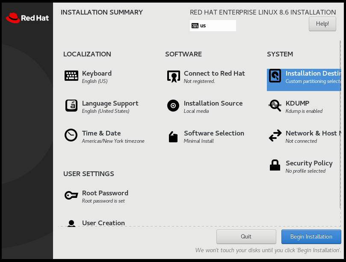The width and height of the screenshot is (346, 262).
Task: Click 'Kdump is enabled' status text
Action: [304, 111]
